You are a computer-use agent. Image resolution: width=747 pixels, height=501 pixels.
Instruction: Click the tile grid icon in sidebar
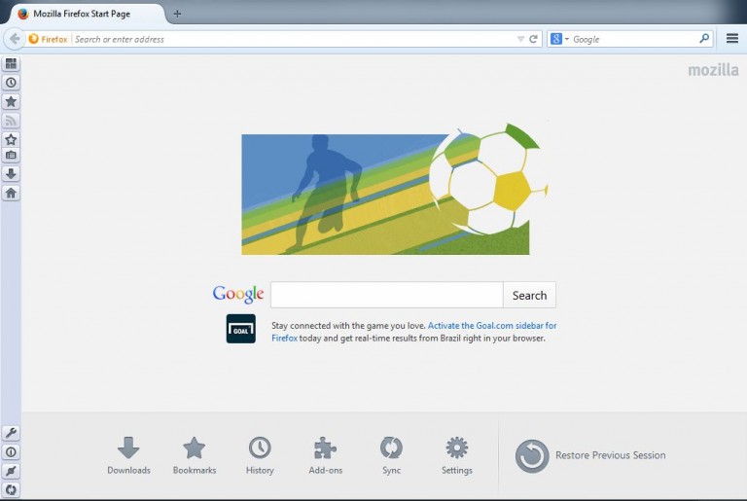click(x=11, y=63)
